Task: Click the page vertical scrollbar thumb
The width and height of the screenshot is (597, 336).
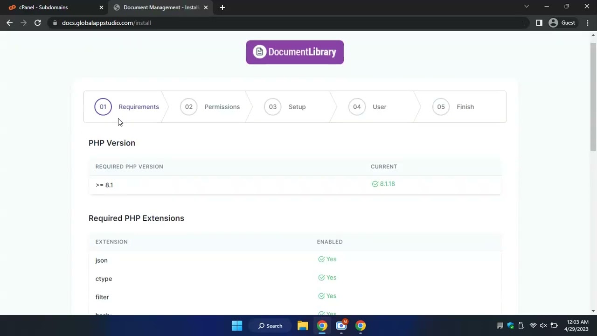Action: (x=593, y=96)
